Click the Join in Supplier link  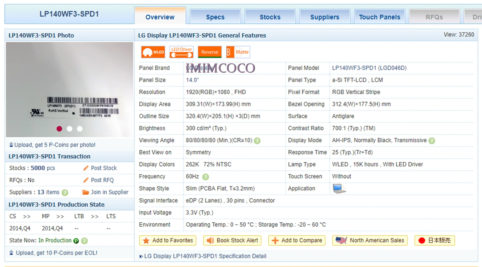(x=109, y=192)
